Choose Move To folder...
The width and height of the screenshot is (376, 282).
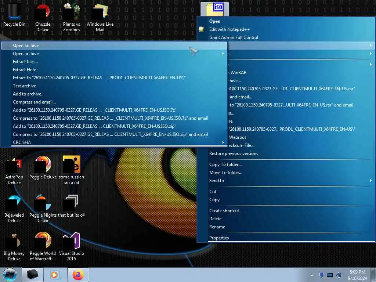coord(286,173)
